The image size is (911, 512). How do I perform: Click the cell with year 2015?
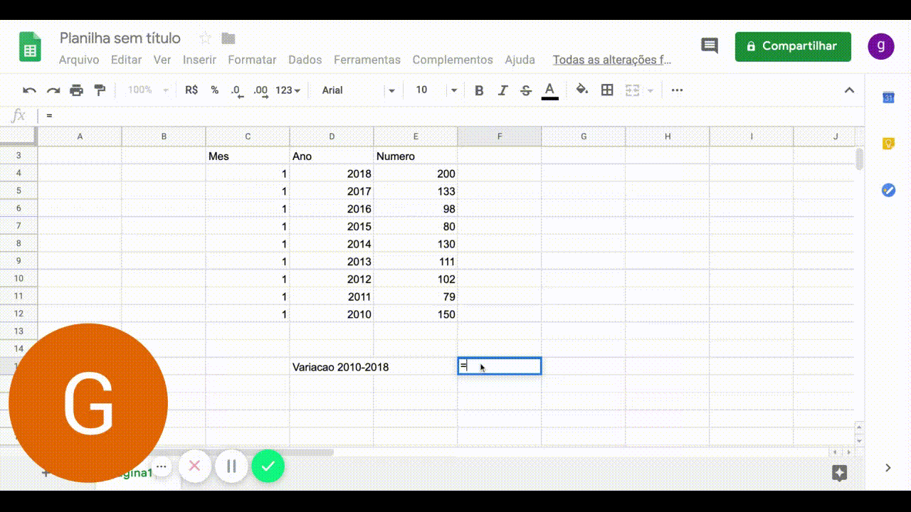click(x=332, y=226)
